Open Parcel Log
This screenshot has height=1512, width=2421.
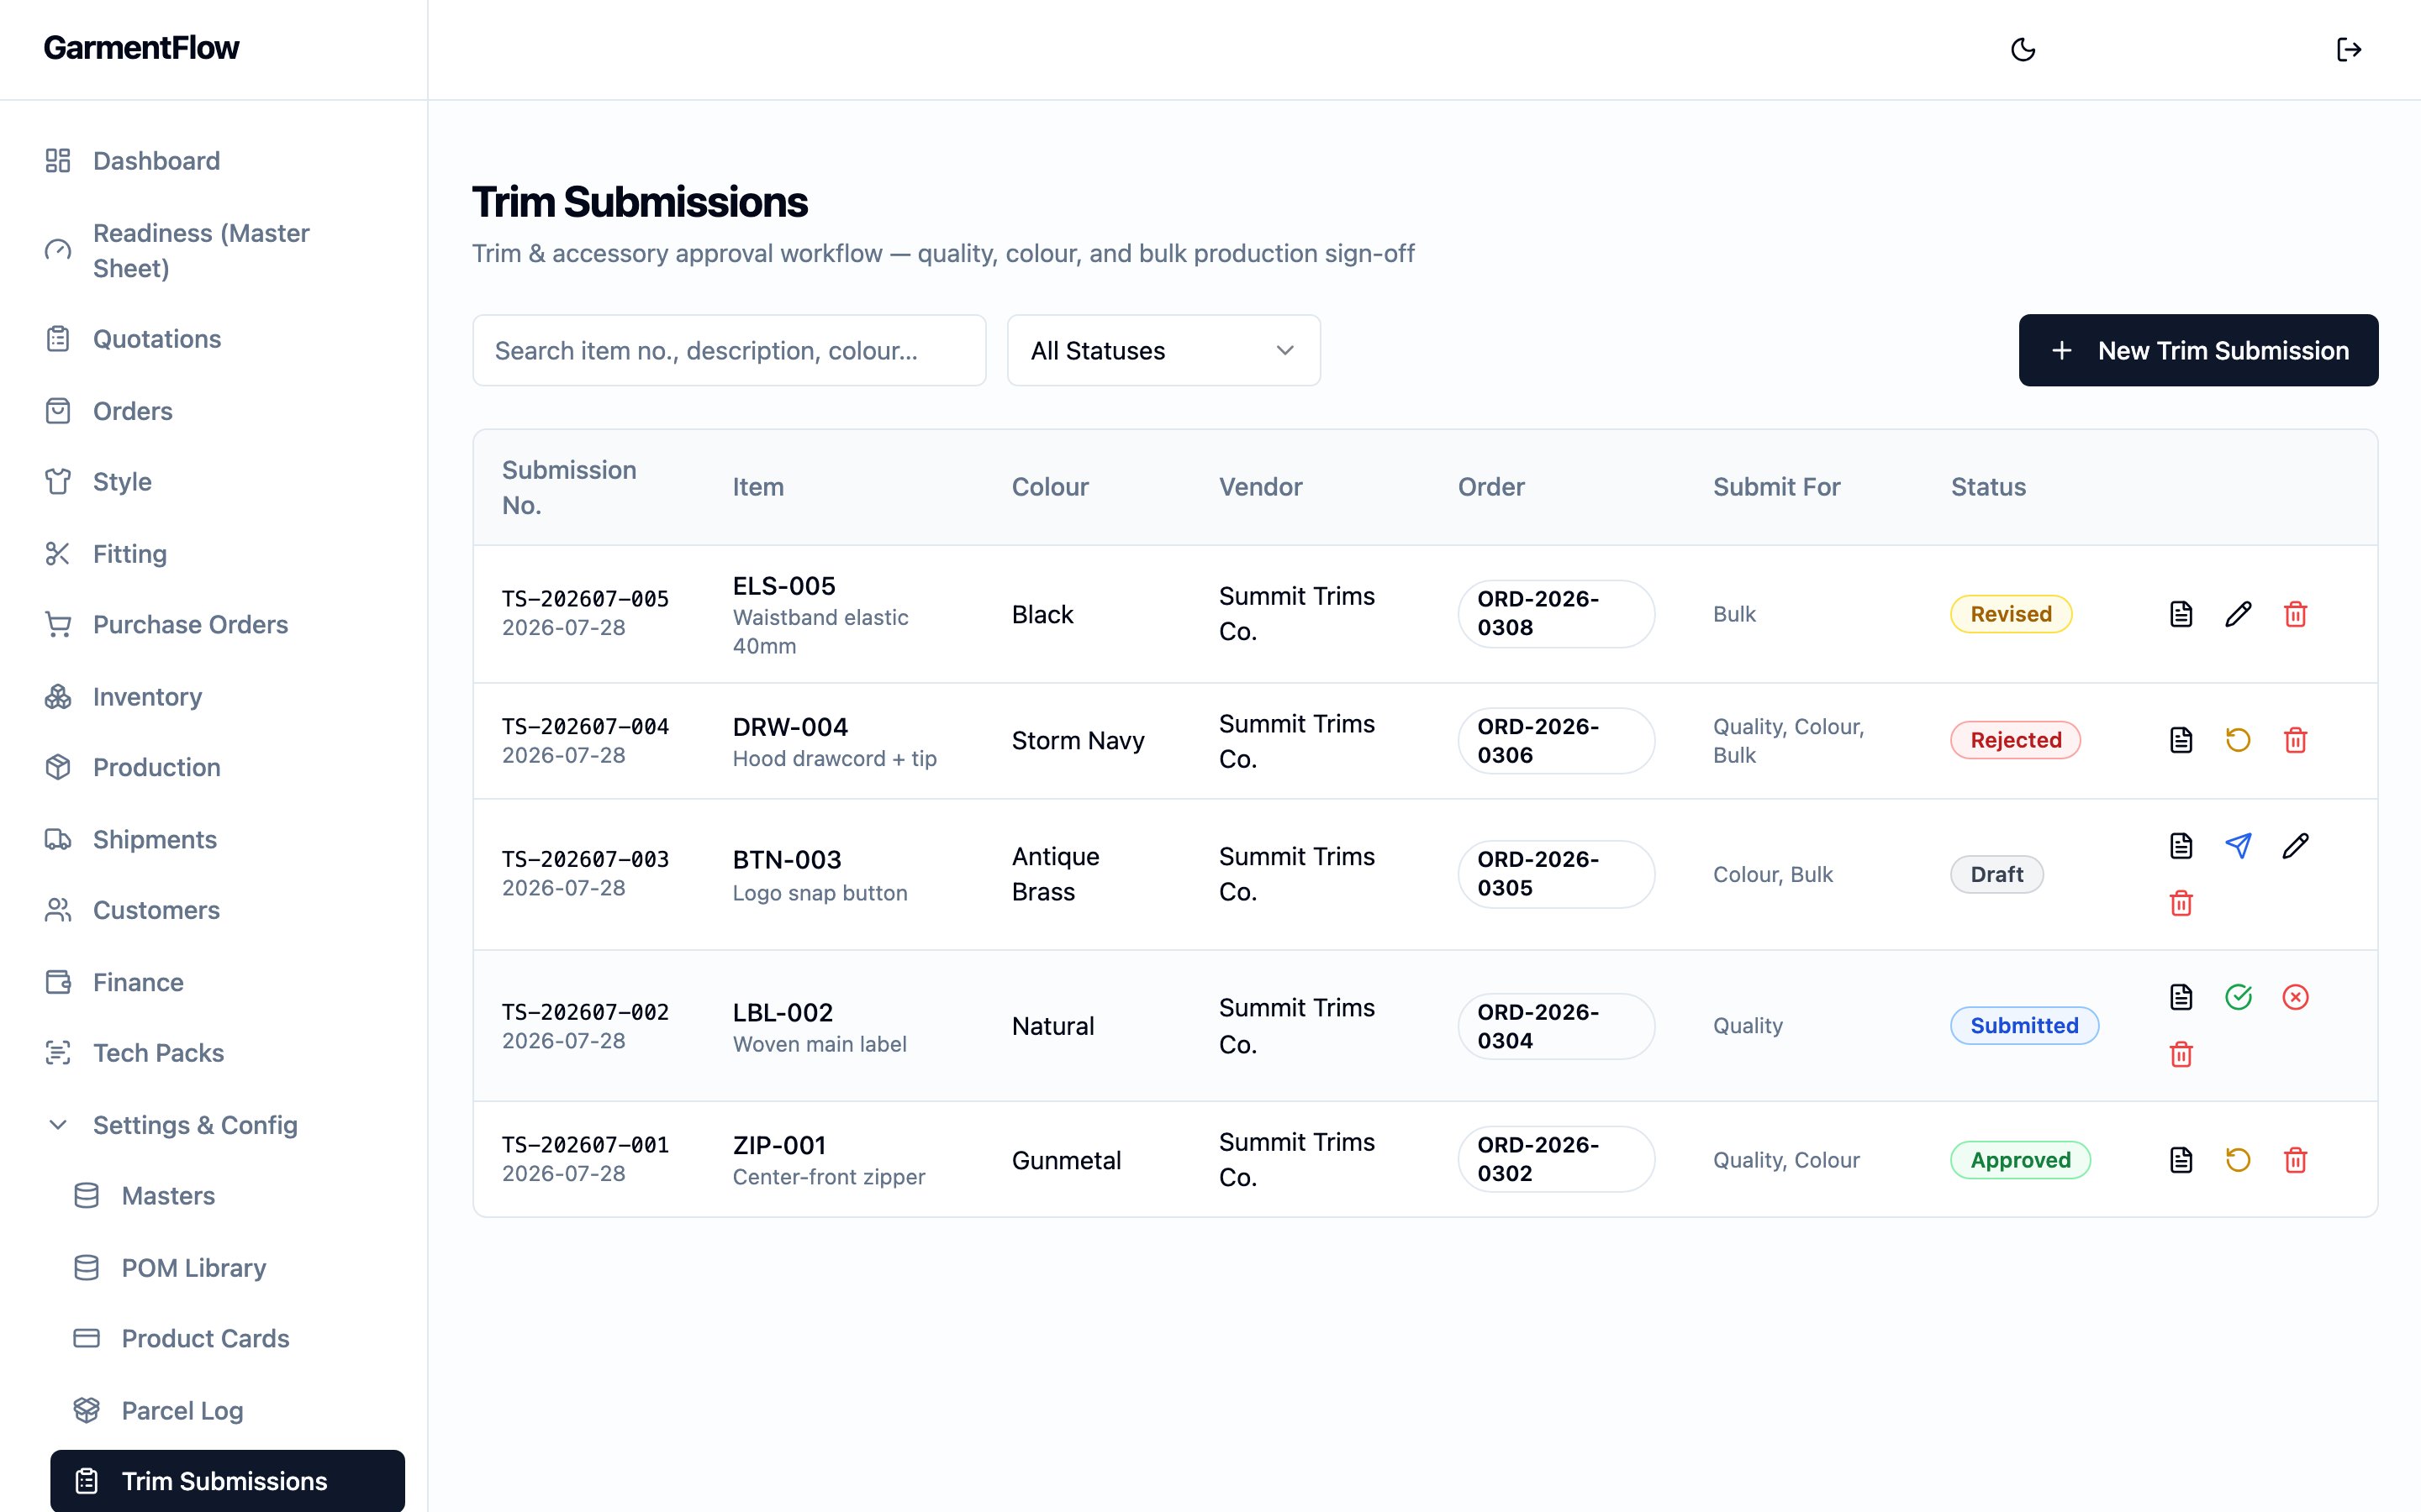tap(228, 1411)
